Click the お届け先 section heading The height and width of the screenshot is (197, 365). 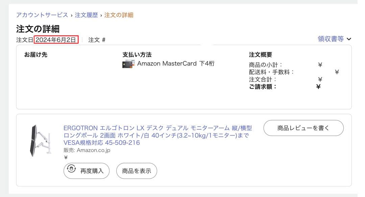35,55
